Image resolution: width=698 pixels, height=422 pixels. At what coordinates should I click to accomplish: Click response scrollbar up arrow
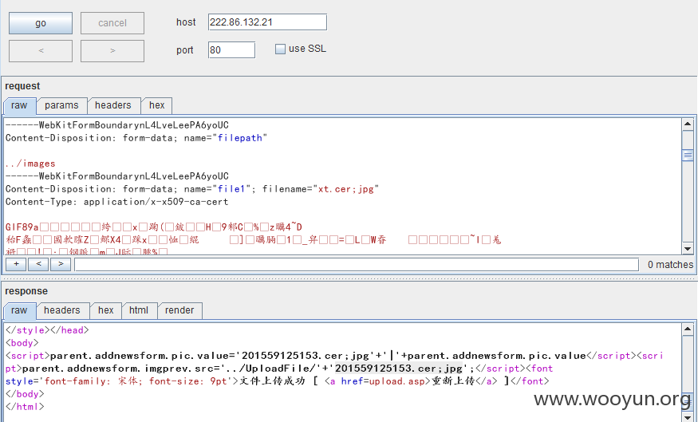click(x=688, y=329)
